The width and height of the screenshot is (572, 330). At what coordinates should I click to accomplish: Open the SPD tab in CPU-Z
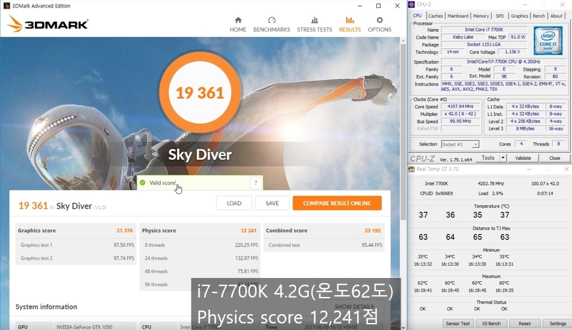[x=500, y=16]
